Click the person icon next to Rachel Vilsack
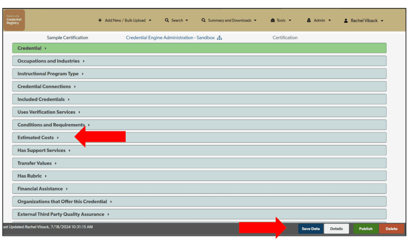The image size is (415, 243). [x=346, y=20]
